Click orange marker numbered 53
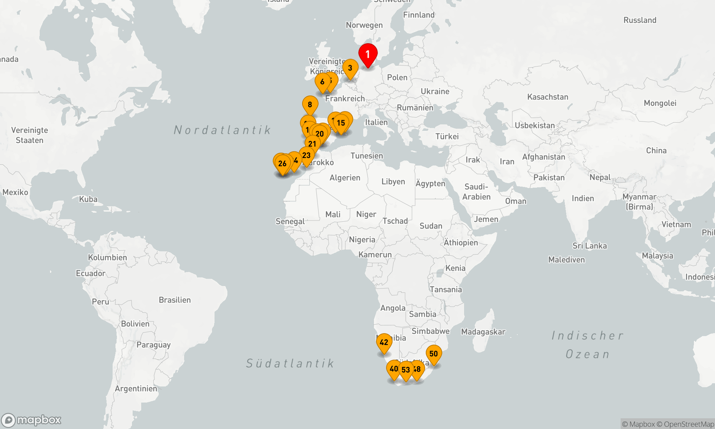 [406, 370]
